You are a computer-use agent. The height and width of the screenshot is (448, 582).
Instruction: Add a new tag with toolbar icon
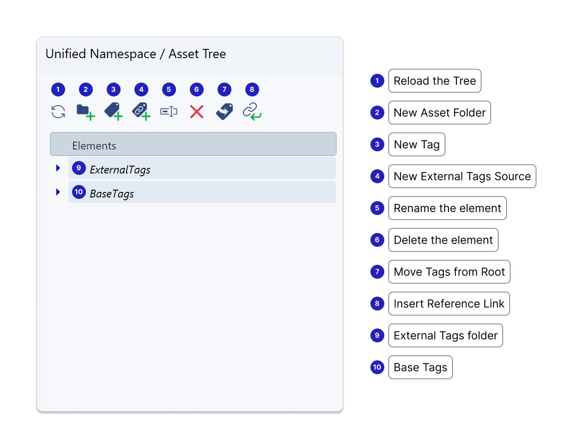(x=113, y=112)
